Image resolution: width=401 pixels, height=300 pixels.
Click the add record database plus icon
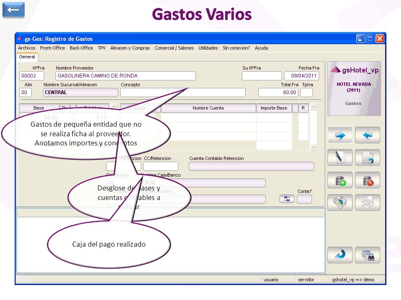click(x=340, y=180)
